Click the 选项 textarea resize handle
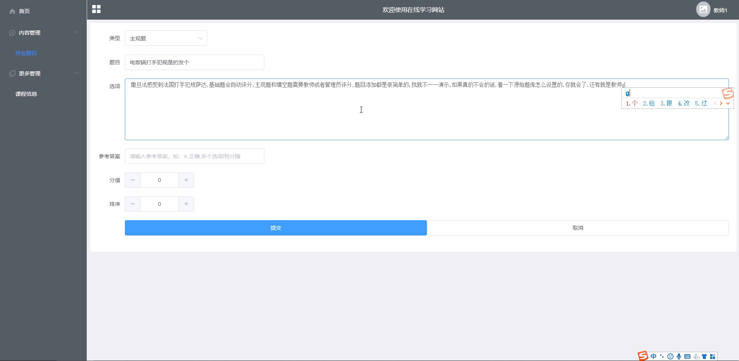 727,137
